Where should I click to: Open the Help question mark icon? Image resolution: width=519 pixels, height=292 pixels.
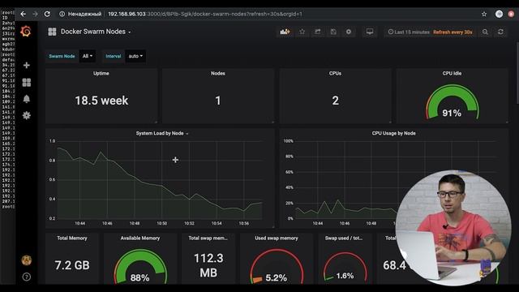[27, 277]
